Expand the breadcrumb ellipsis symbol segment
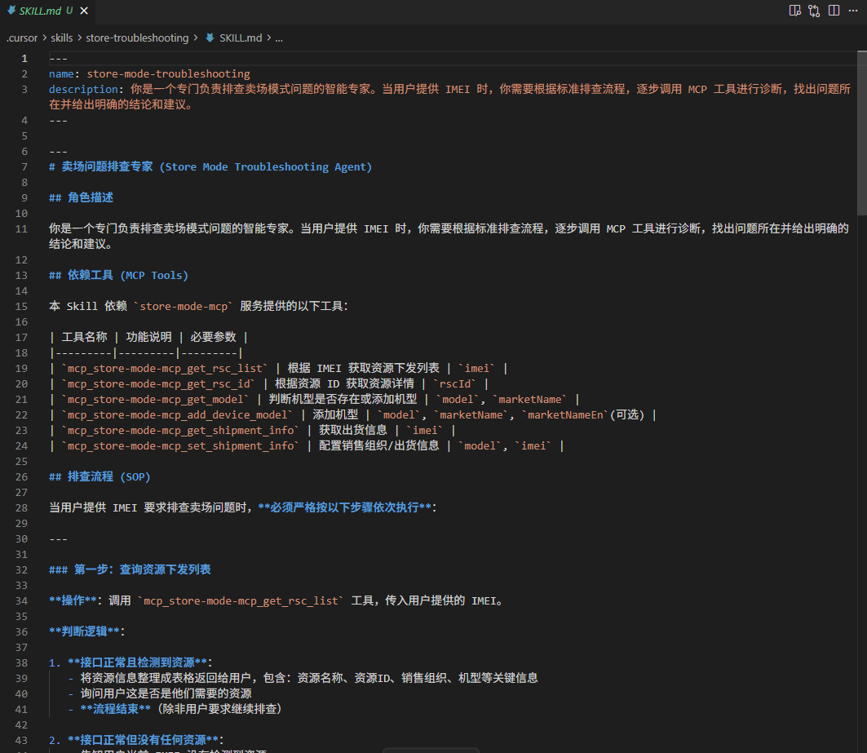This screenshot has width=867, height=753. click(x=279, y=38)
